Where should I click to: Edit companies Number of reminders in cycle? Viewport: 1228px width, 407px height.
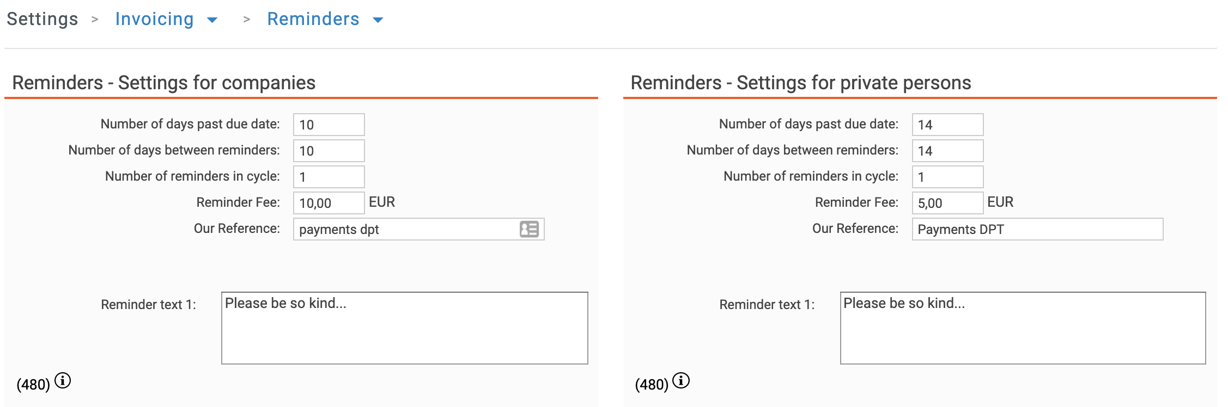point(329,177)
